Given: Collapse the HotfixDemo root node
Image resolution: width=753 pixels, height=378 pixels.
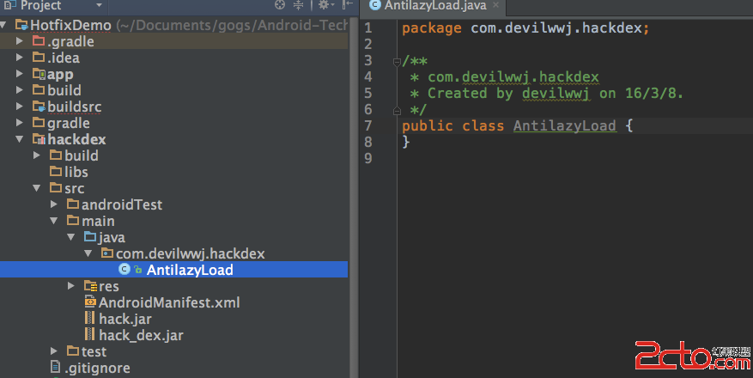Looking at the screenshot, I should click(x=3, y=25).
